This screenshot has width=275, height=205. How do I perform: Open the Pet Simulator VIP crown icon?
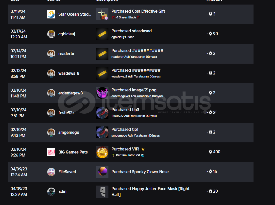tap(102, 152)
